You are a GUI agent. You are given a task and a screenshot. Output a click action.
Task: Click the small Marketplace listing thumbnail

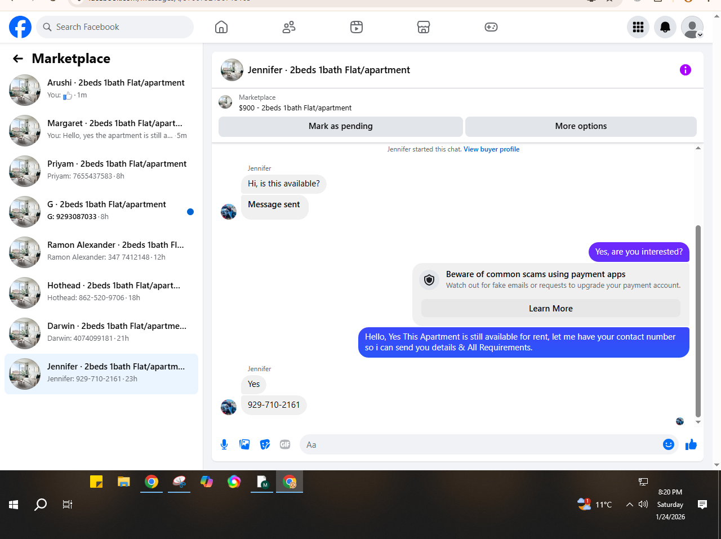225,102
